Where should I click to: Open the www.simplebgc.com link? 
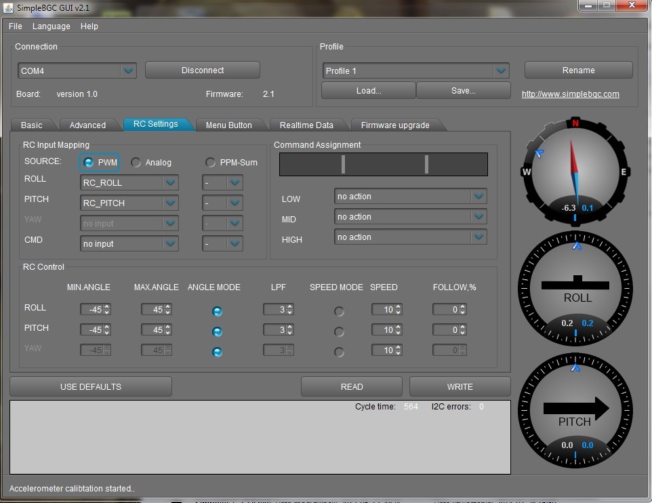(570, 94)
